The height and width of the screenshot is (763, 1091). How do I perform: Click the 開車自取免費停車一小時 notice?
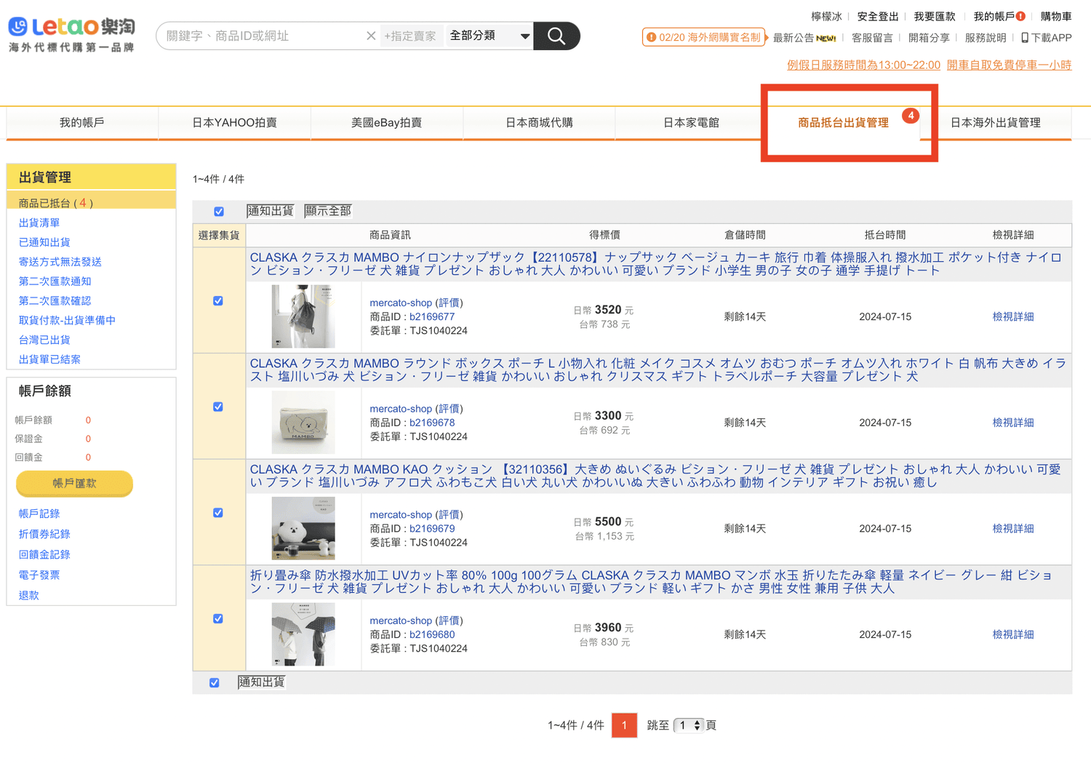tap(1009, 65)
